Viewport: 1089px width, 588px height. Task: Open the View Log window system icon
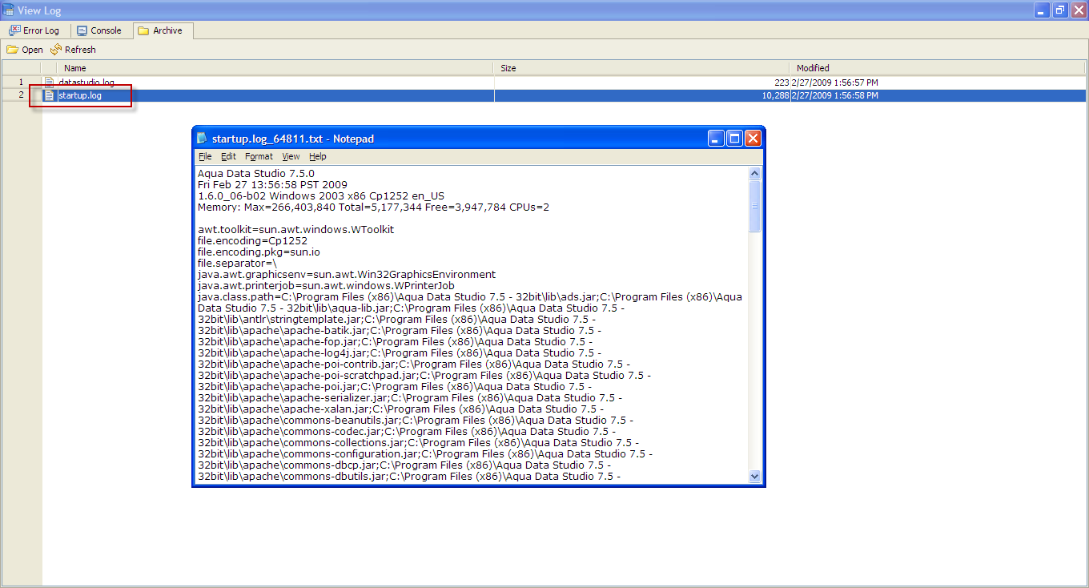(9, 10)
